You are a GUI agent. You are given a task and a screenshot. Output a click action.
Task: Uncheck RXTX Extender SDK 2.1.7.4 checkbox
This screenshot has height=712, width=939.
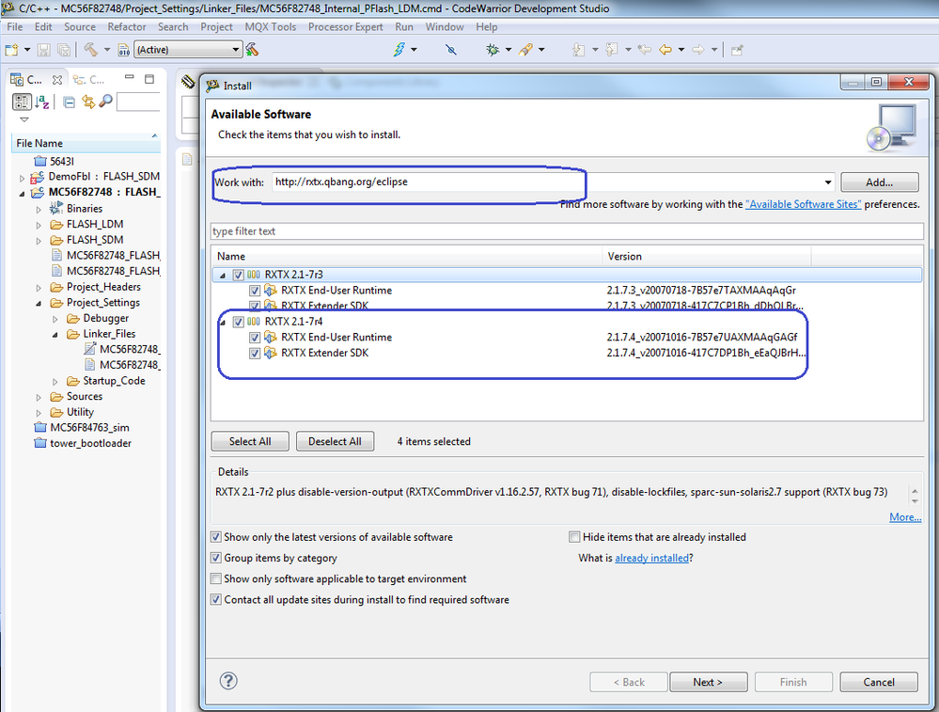(x=255, y=353)
